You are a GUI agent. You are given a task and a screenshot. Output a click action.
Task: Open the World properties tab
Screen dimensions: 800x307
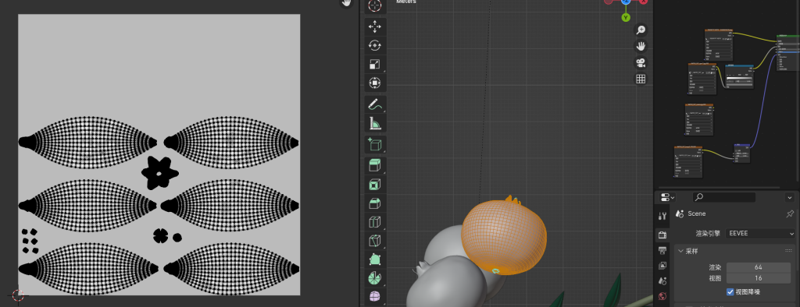(x=662, y=296)
